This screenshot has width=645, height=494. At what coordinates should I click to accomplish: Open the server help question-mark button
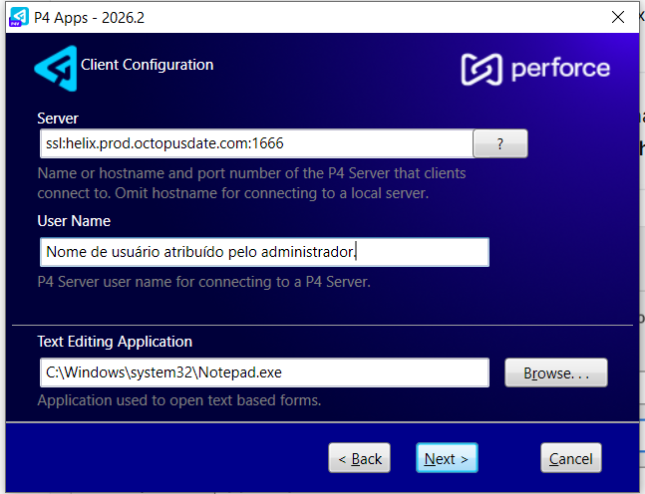tap(500, 143)
